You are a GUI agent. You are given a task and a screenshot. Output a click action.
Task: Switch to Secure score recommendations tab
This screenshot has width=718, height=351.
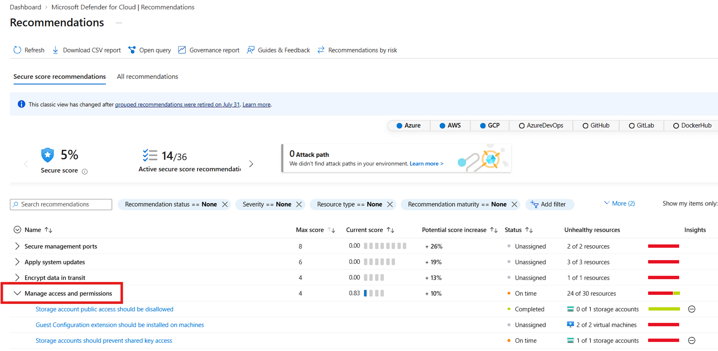(x=60, y=76)
